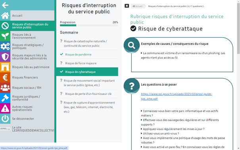
Task: Go to Risque de rupture d'approvisionnement
Action: coord(89,107)
